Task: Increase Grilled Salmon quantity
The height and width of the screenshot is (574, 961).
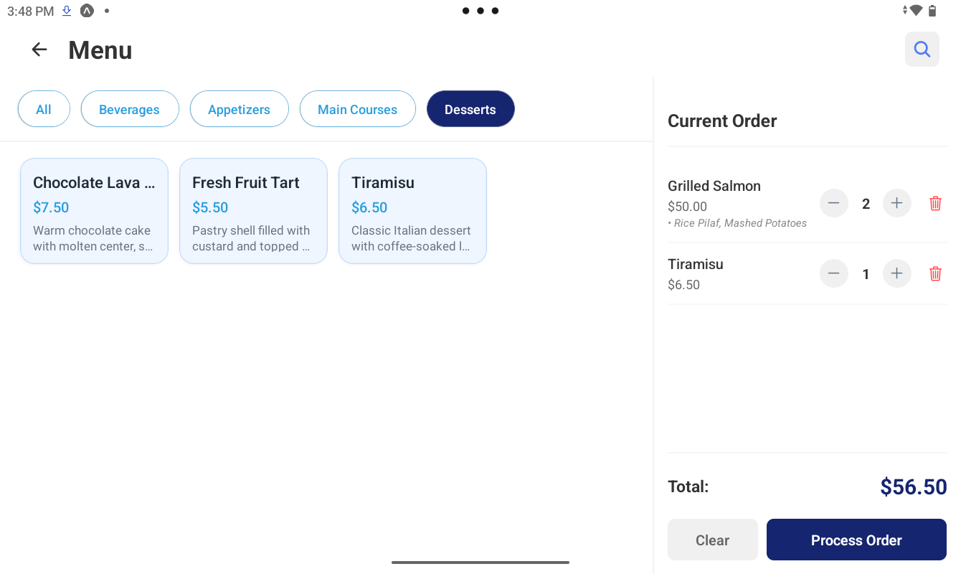Action: click(x=896, y=204)
